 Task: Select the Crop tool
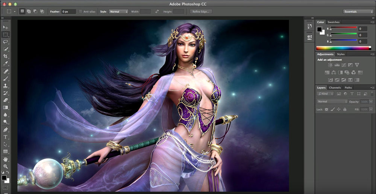tap(5, 56)
